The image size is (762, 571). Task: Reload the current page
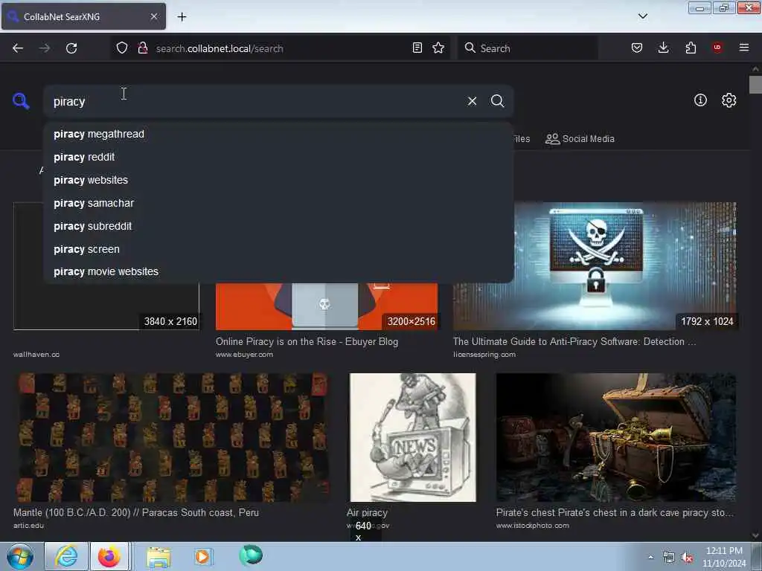71,48
